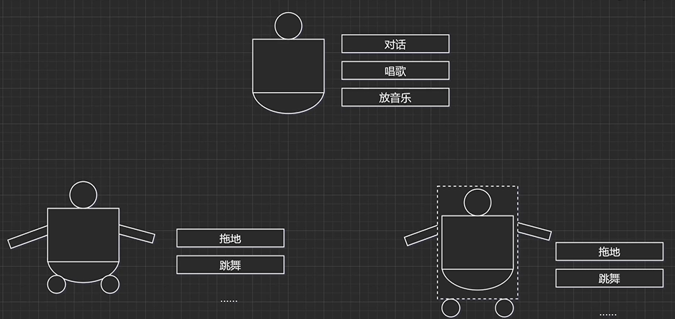Select the 对话 box
The width and height of the screenshot is (675, 319).
tap(395, 44)
